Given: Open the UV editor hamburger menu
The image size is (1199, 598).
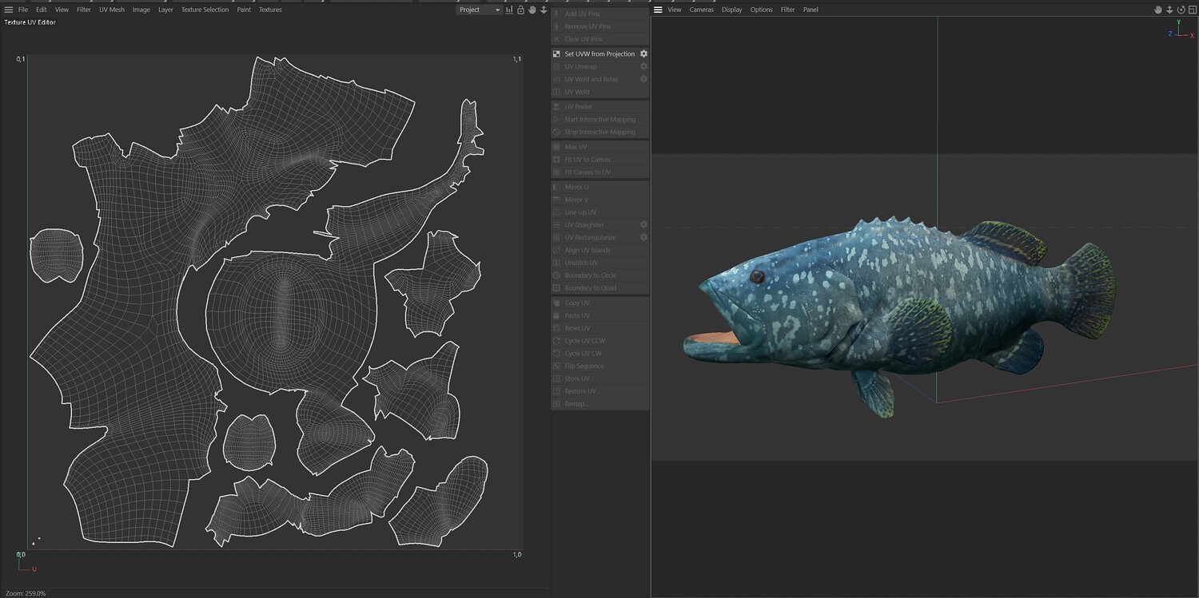Looking at the screenshot, I should tap(9, 10).
